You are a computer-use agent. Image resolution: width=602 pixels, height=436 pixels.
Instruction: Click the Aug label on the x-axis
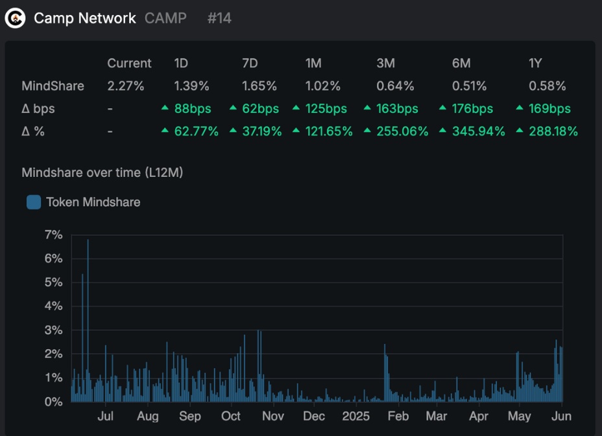pyautogui.click(x=148, y=416)
